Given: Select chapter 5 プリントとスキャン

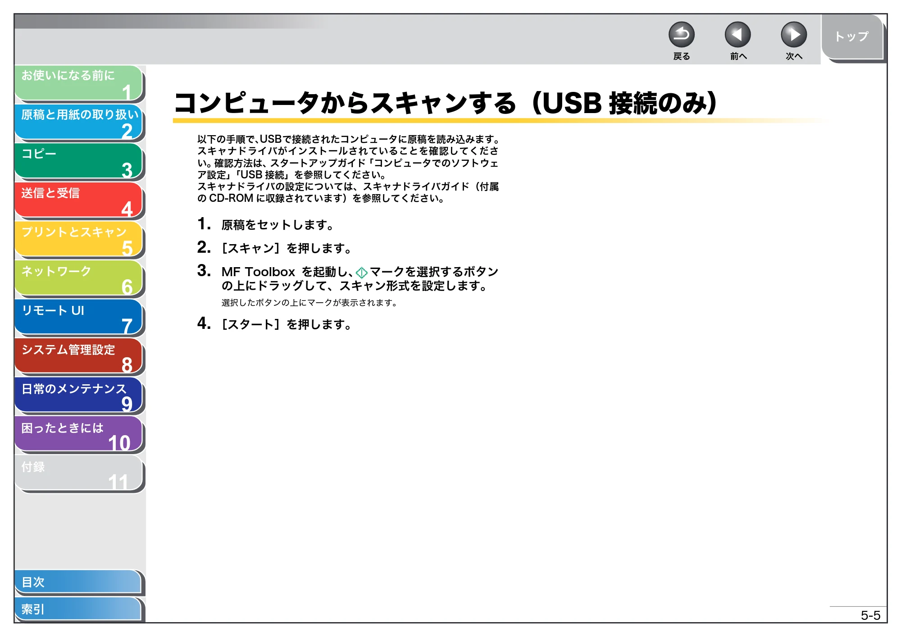Looking at the screenshot, I should [x=78, y=239].
